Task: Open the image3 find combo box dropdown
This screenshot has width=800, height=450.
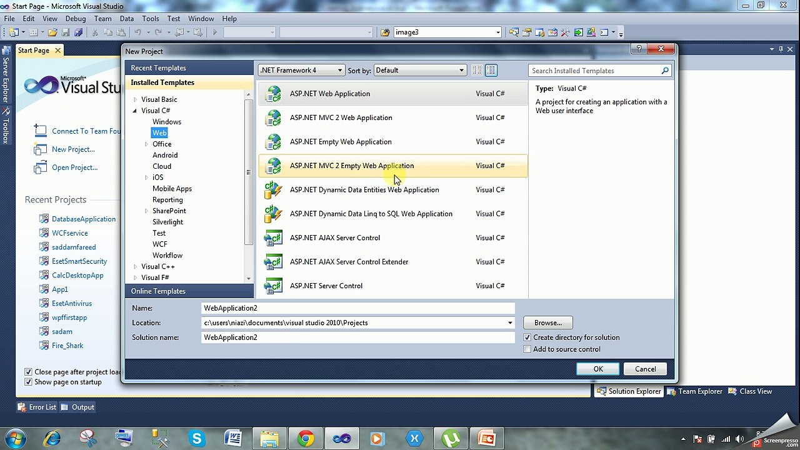Action: pyautogui.click(x=498, y=32)
